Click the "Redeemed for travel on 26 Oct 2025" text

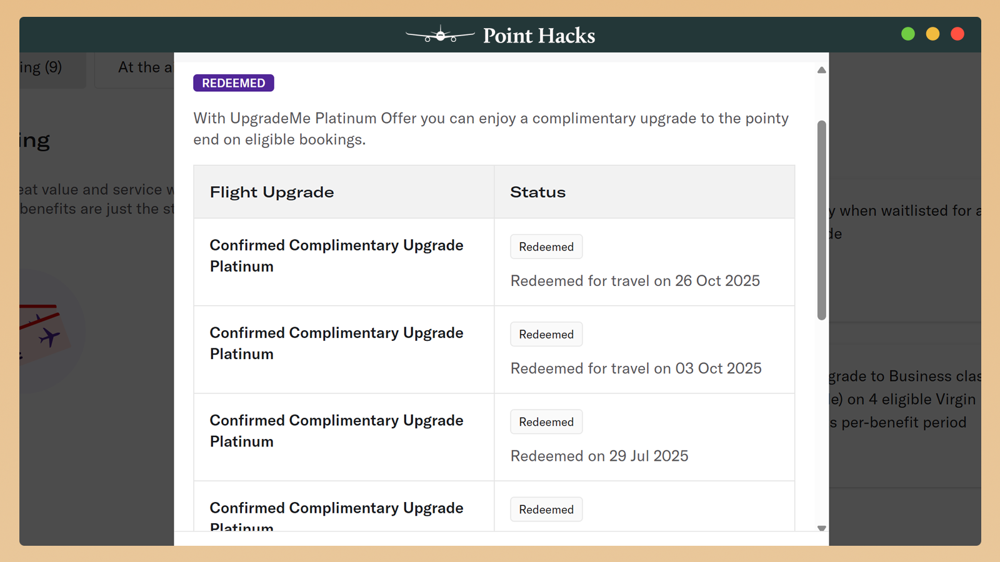click(x=635, y=281)
